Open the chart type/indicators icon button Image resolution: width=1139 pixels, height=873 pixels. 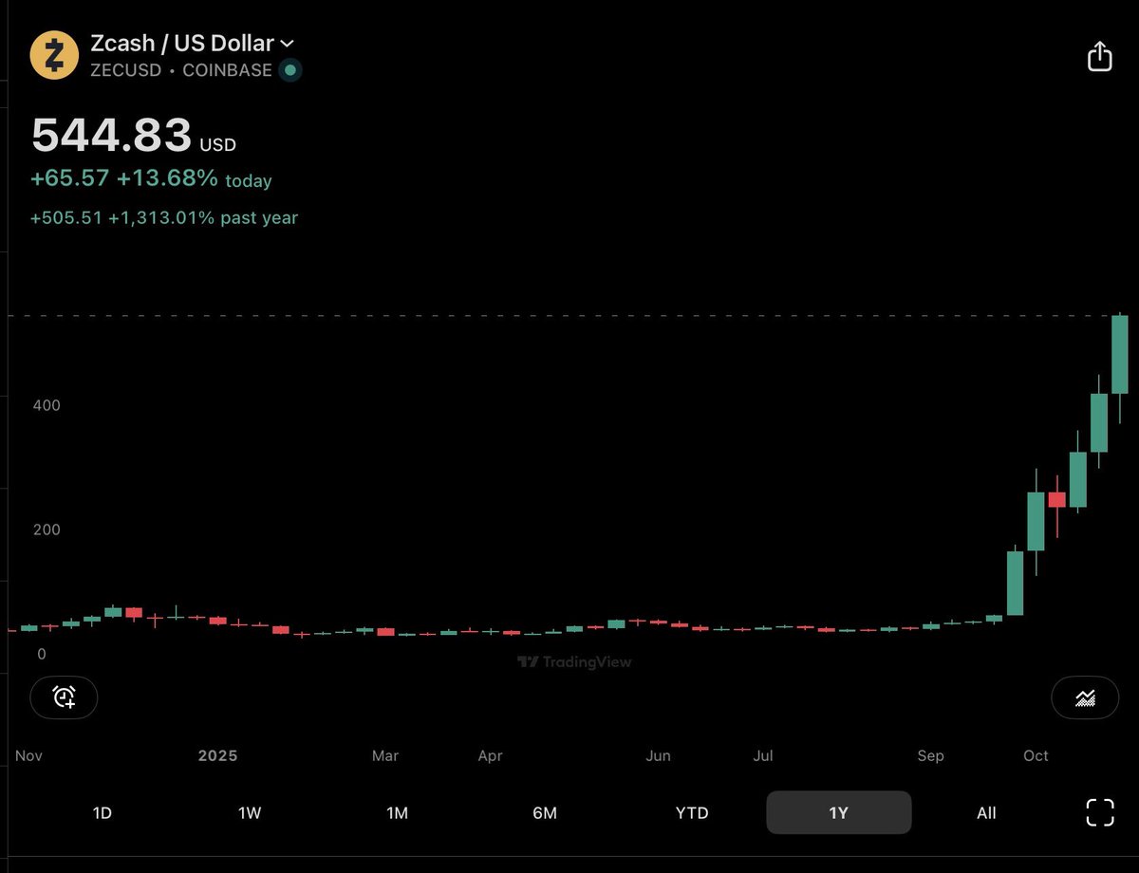[1085, 698]
